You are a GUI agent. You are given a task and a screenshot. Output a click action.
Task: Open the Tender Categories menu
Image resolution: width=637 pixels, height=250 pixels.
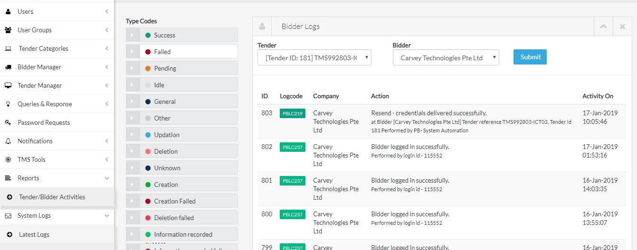57,48
